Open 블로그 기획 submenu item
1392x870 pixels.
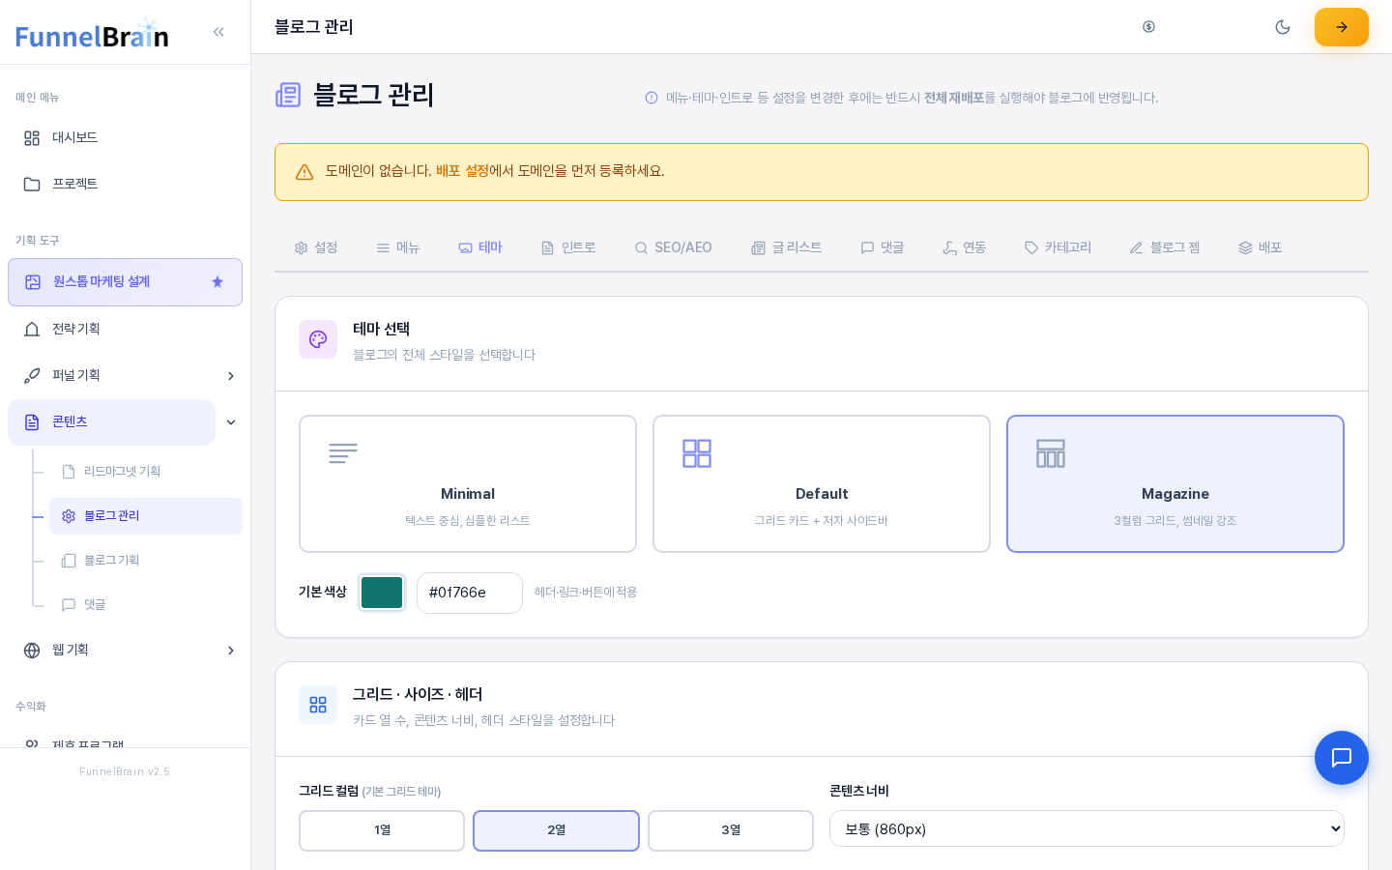146,561
